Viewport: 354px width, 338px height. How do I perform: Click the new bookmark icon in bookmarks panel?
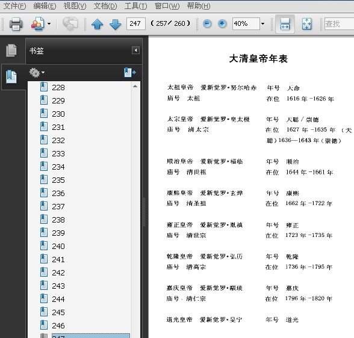(x=130, y=73)
